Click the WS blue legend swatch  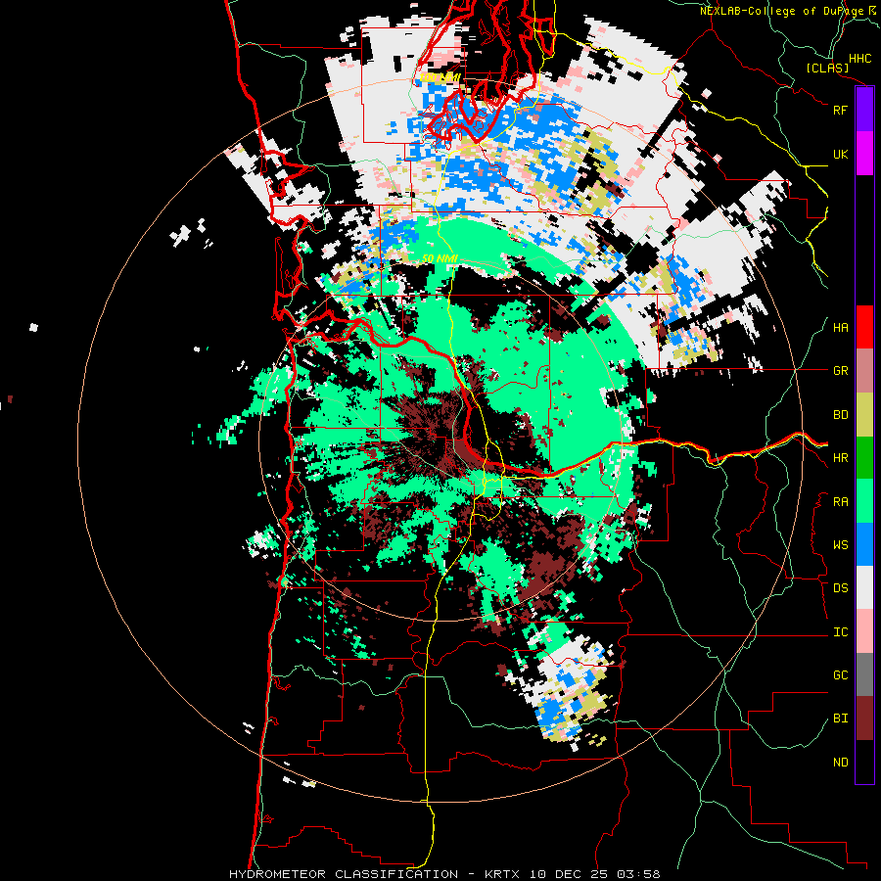click(x=864, y=544)
